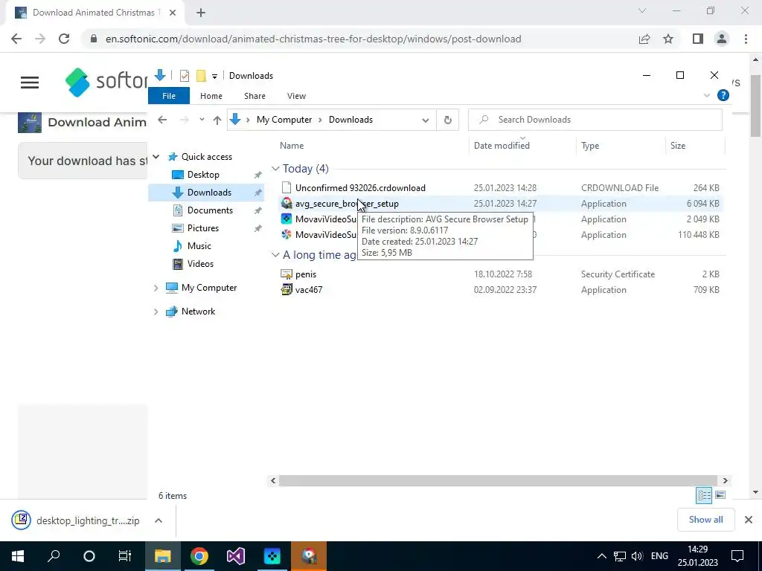Collapse the Today (4) file group
Viewport: 762px width, 571px height.
(275, 169)
